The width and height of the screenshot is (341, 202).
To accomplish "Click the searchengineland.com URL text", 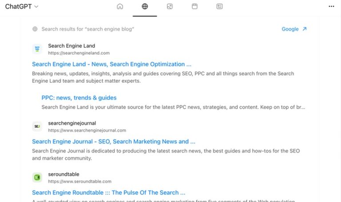I will [79, 53].
